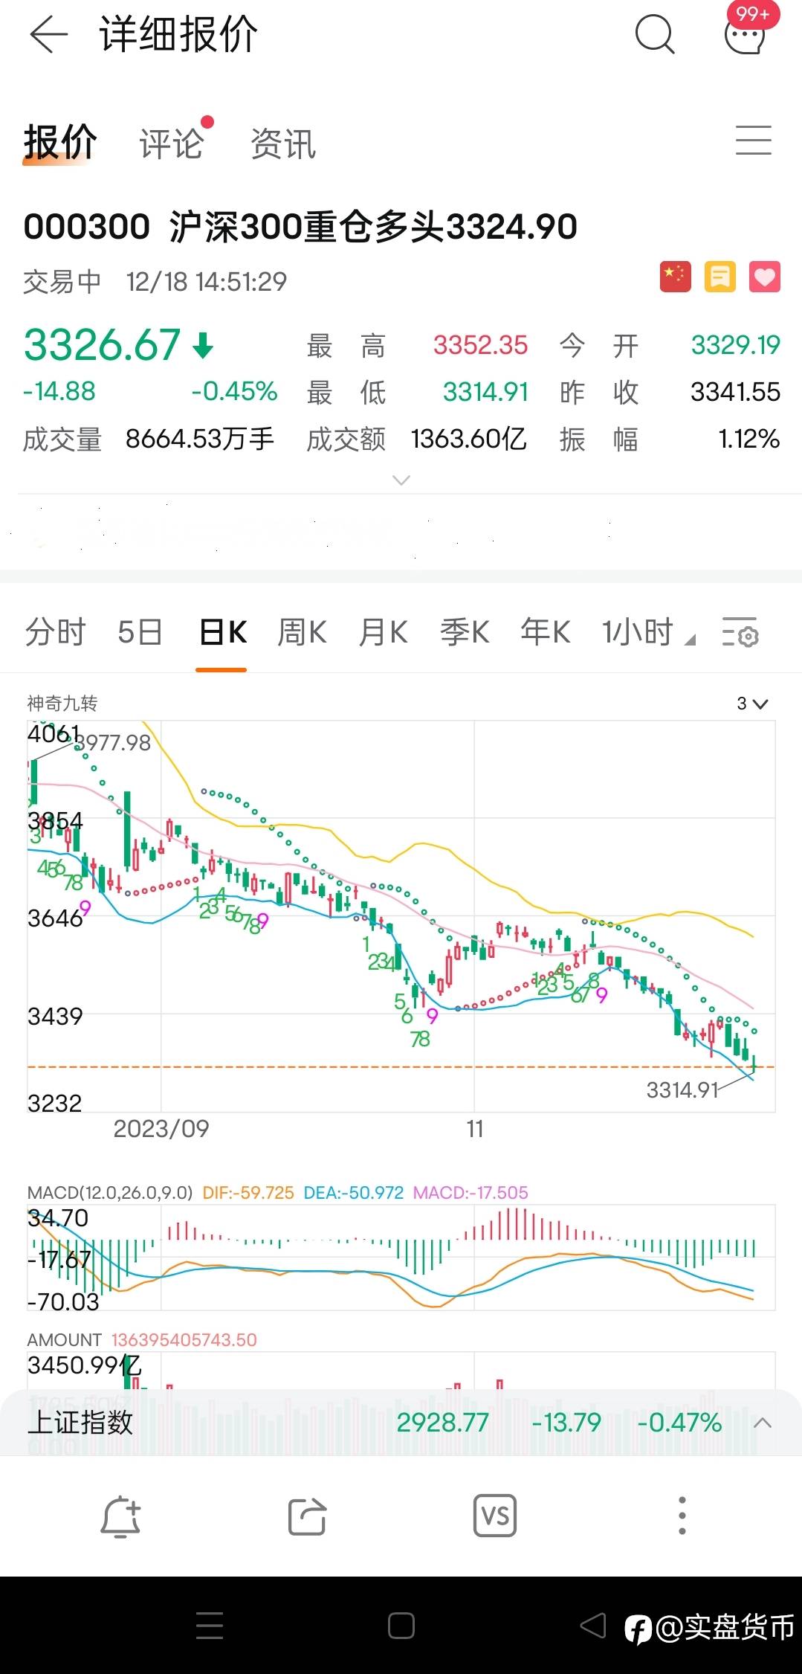Switch to the 资讯 tab

pyautogui.click(x=283, y=144)
